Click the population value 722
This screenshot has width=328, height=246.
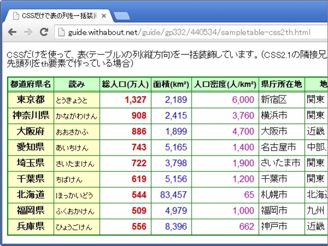coord(139,163)
